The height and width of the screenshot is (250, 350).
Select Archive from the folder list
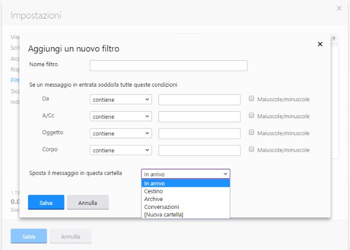(x=185, y=199)
